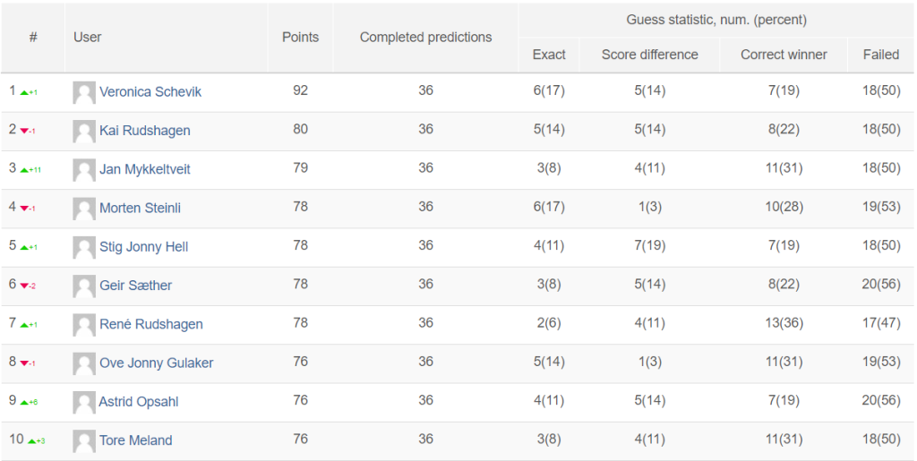The image size is (917, 461).
Task: Click Veronica Schevik's avatar icon
Action: [84, 92]
